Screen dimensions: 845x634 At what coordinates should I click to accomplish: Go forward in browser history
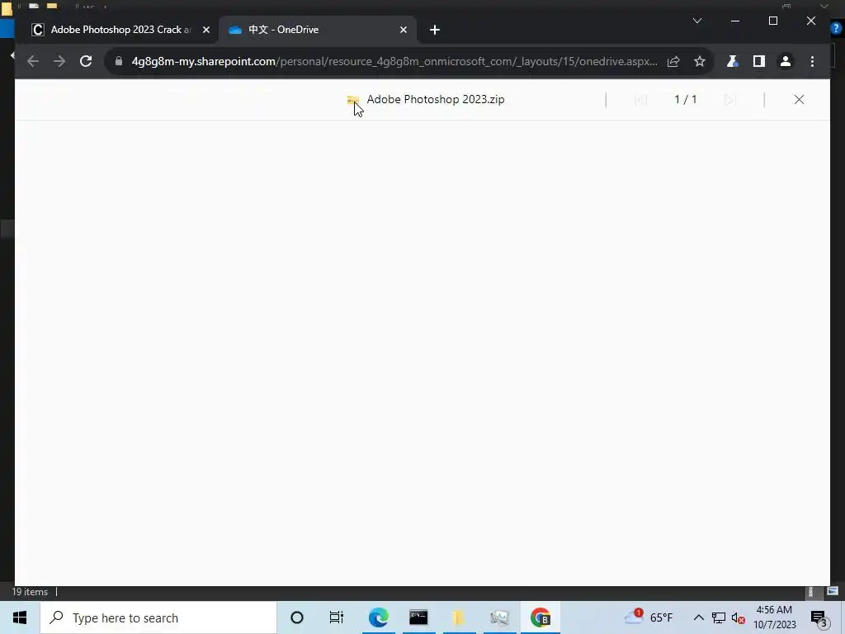pos(59,61)
